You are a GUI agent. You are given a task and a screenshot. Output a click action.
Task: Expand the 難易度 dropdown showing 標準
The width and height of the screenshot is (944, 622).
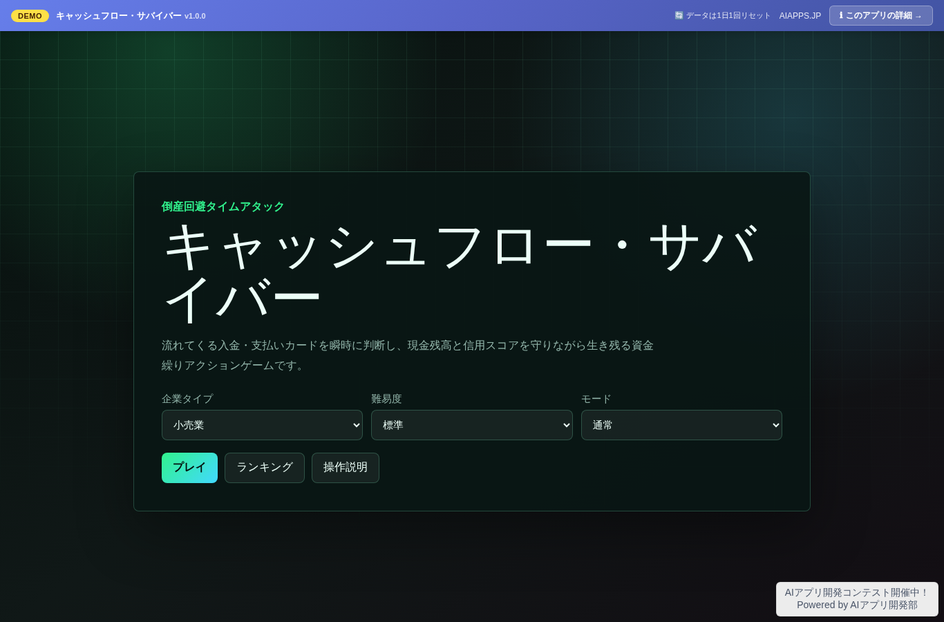(x=472, y=425)
